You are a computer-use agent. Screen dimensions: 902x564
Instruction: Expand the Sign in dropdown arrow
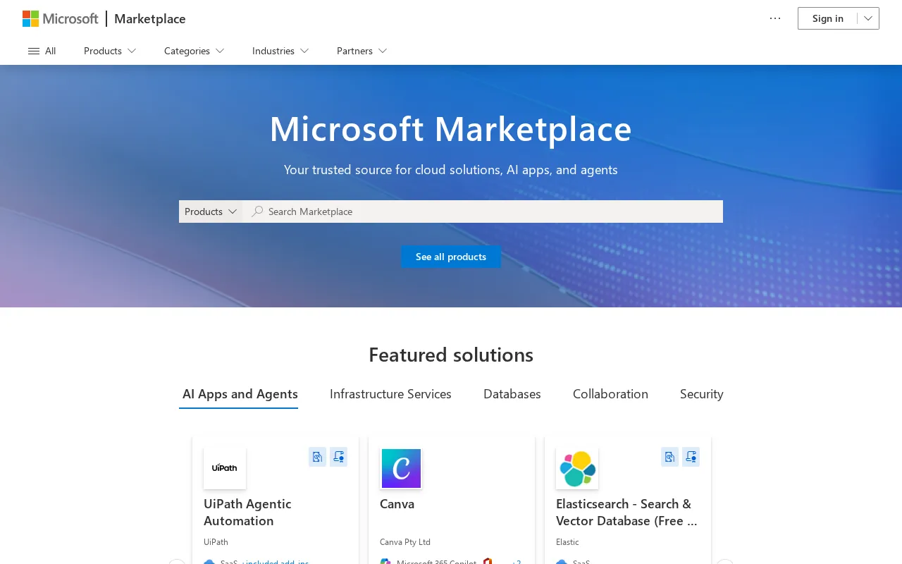[x=868, y=18]
